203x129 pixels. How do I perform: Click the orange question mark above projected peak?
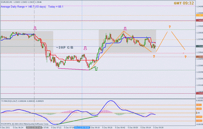170,27
